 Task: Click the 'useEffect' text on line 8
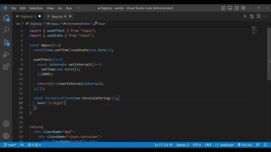pyautogui.click(x=42, y=60)
